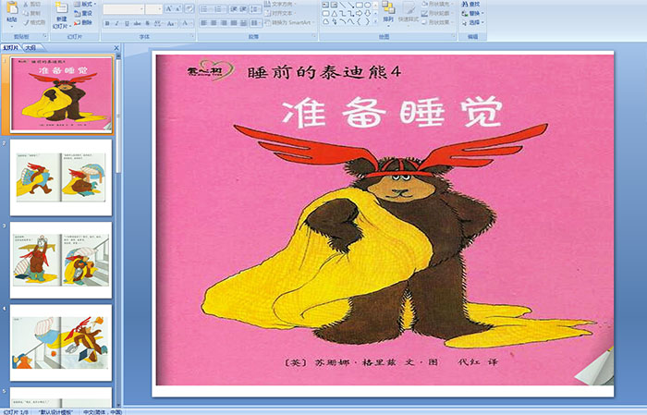Click the thumbnail pane vertical scrollbar
This screenshot has width=647, height=415.
(118, 229)
